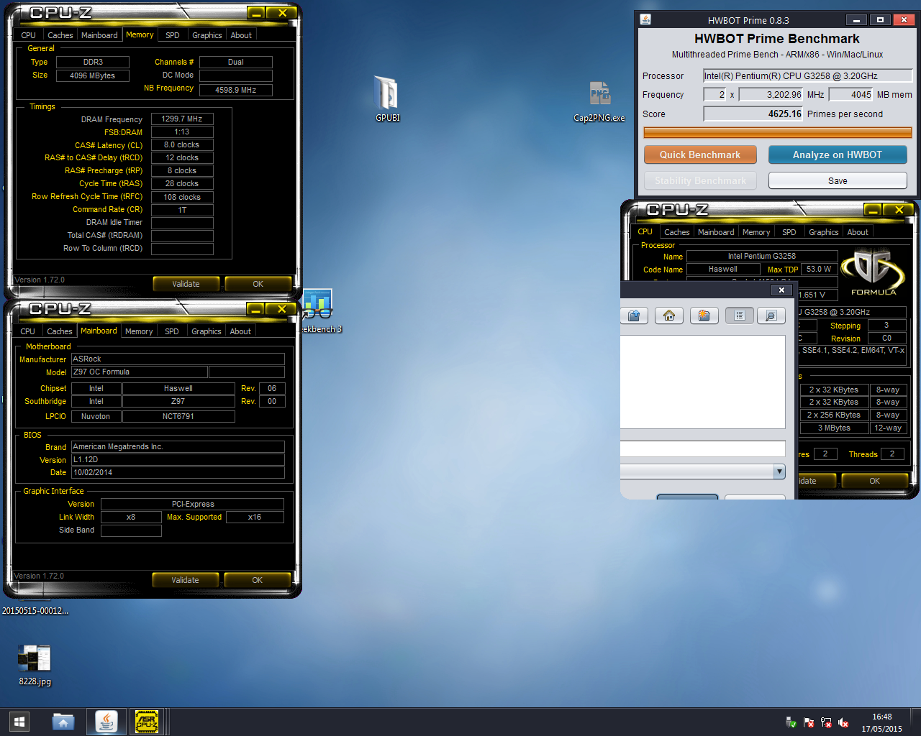Open the SPD tab in Memory CPU-Z window

pyautogui.click(x=173, y=35)
